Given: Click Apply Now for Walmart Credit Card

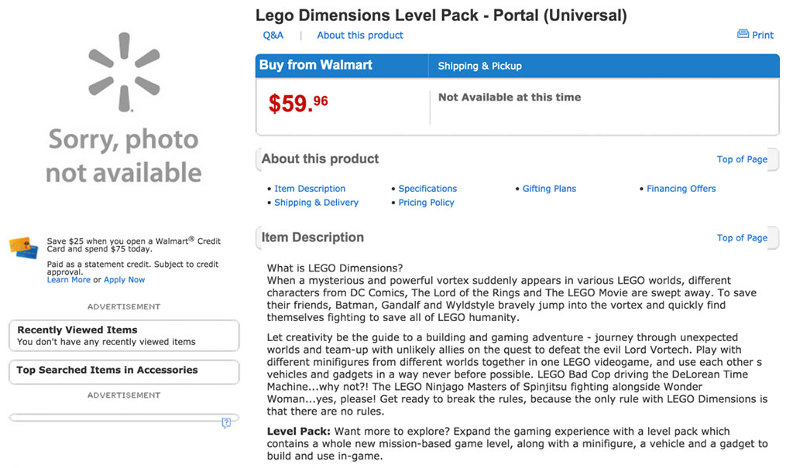Looking at the screenshot, I should pyautogui.click(x=125, y=280).
